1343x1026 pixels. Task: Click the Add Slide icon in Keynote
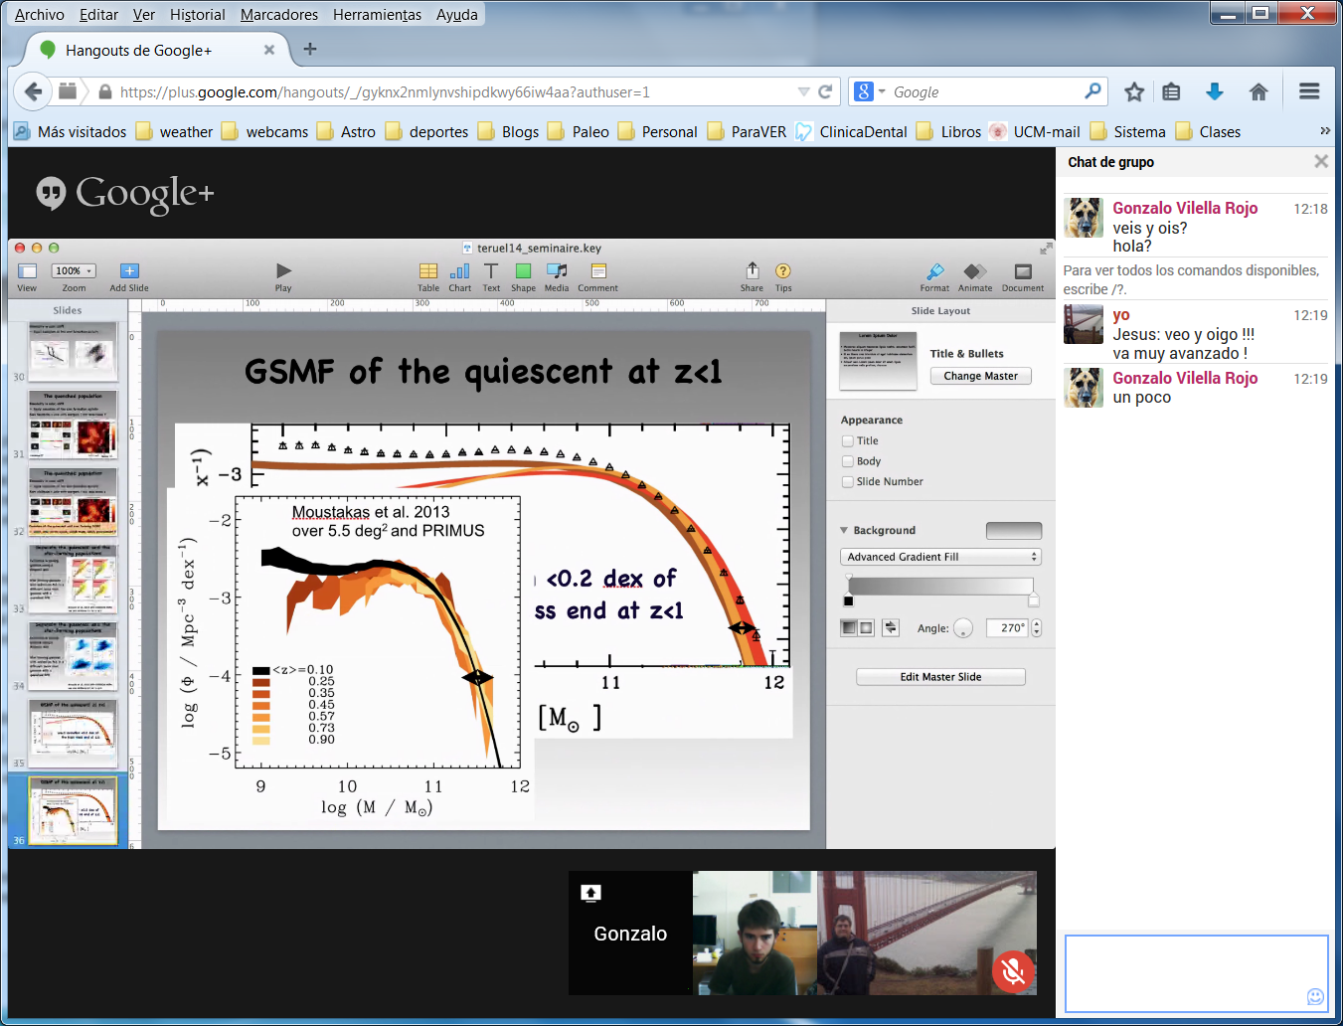[129, 271]
